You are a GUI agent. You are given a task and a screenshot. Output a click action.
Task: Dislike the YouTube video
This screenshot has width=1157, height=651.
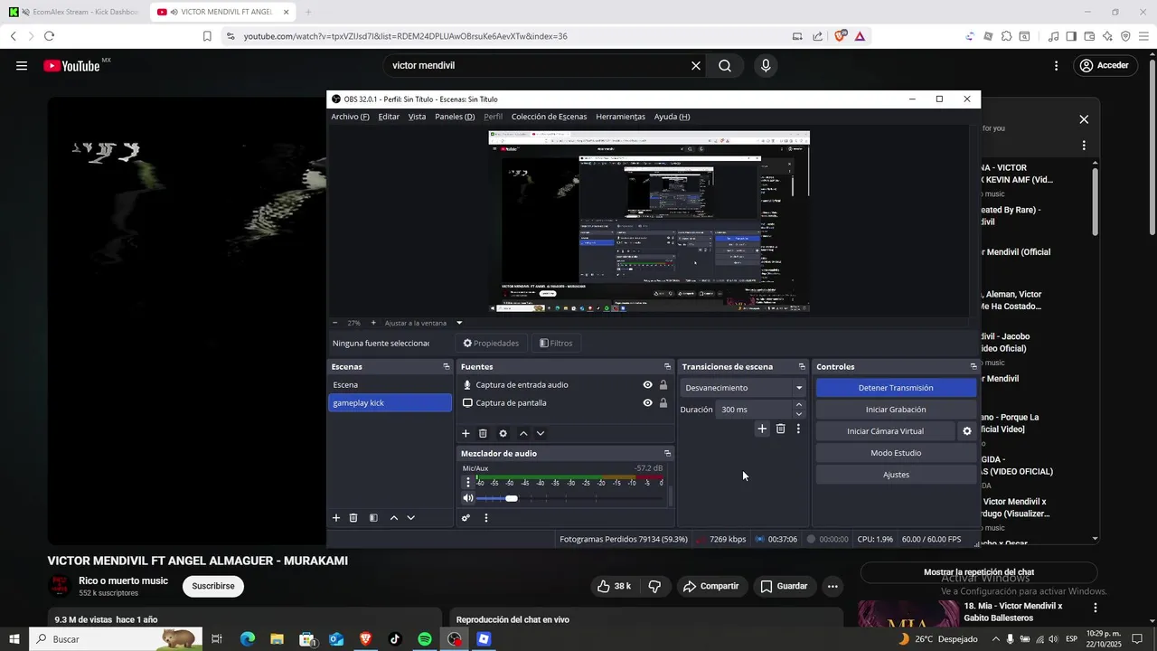[654, 587]
